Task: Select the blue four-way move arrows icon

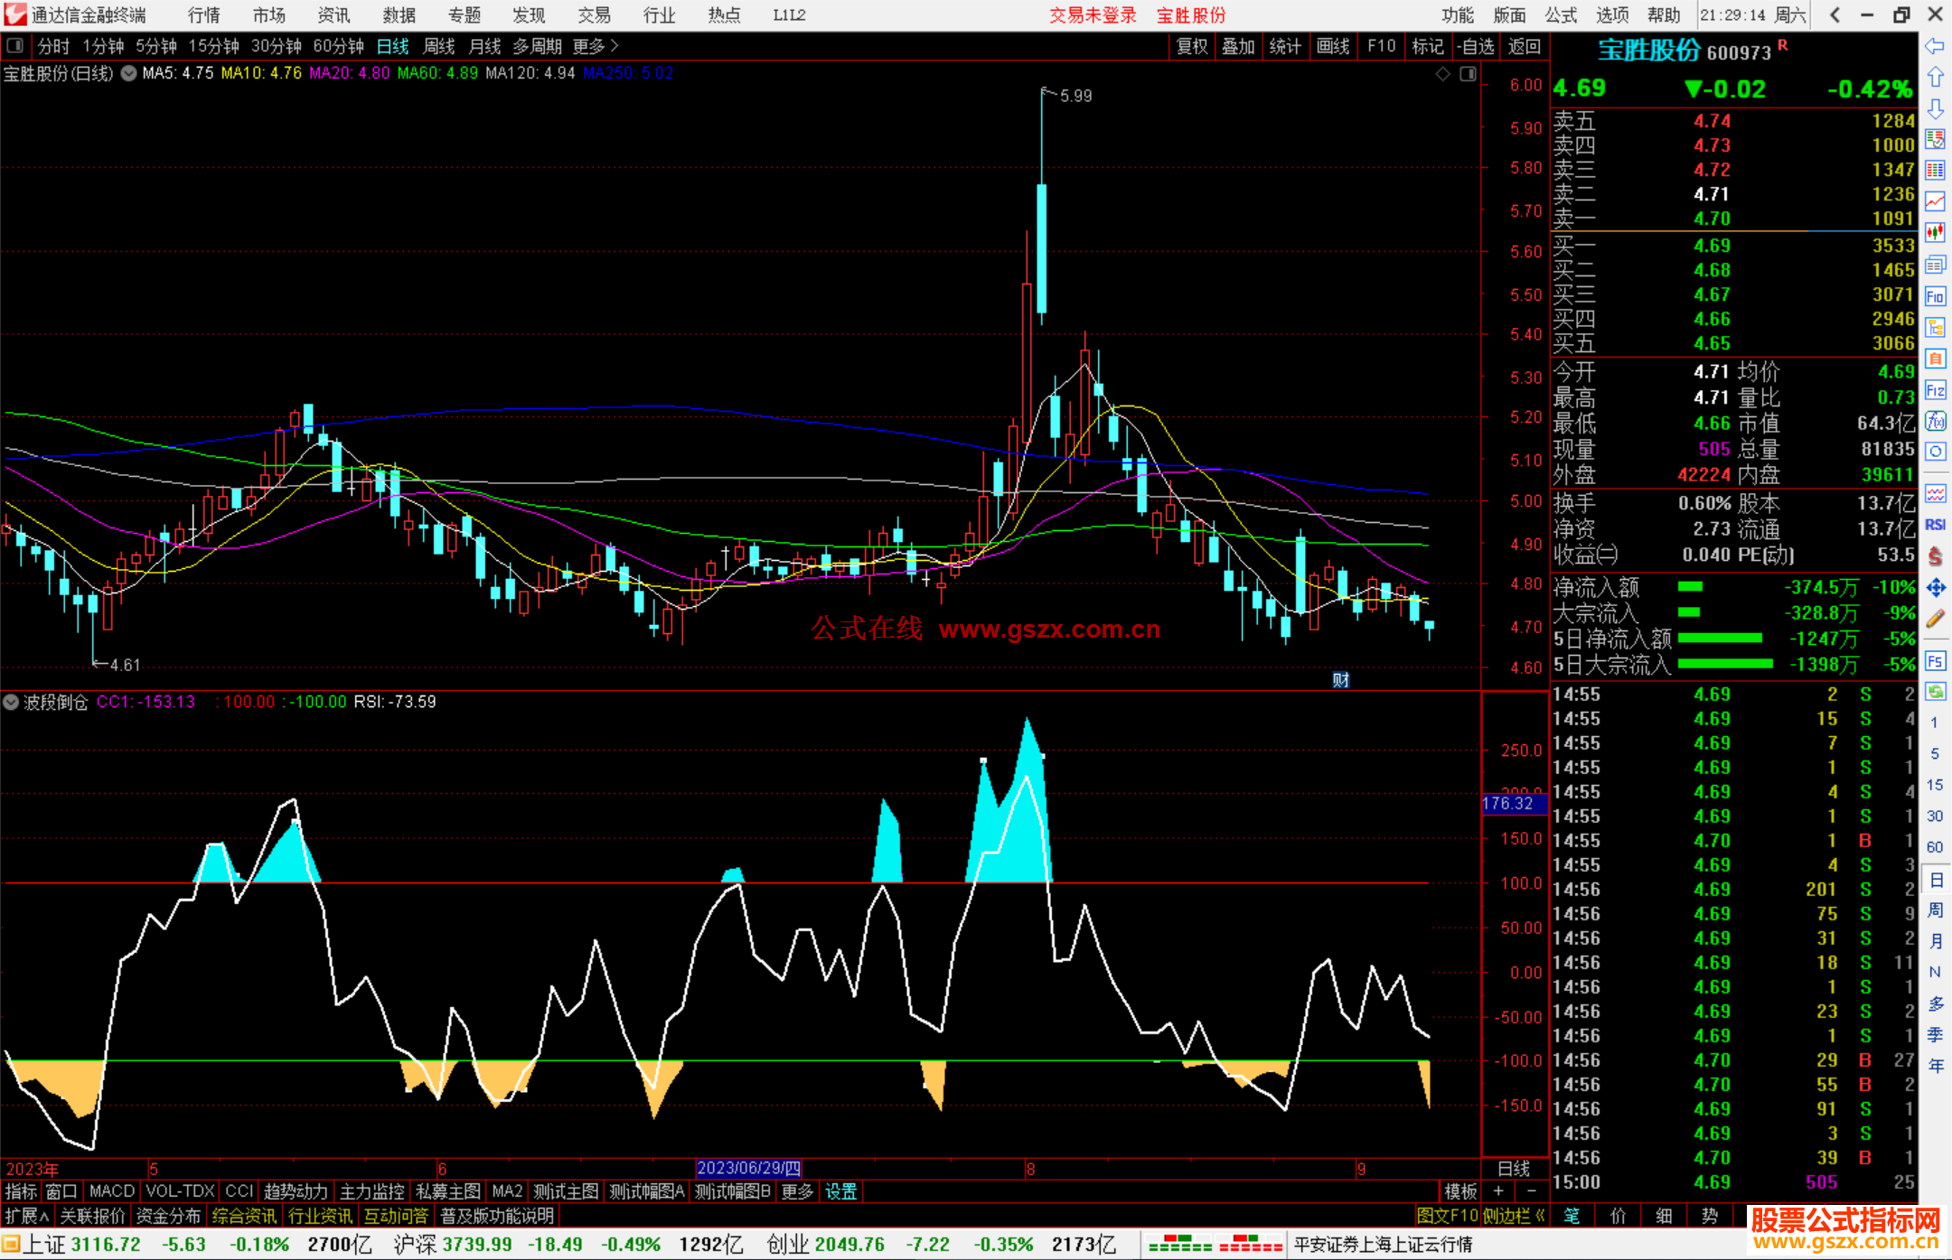Action: tap(1935, 588)
